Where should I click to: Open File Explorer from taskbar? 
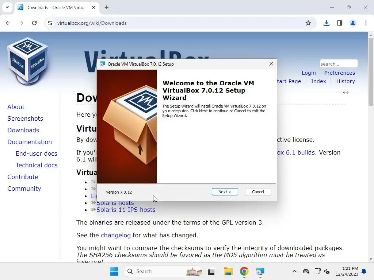click(228, 271)
